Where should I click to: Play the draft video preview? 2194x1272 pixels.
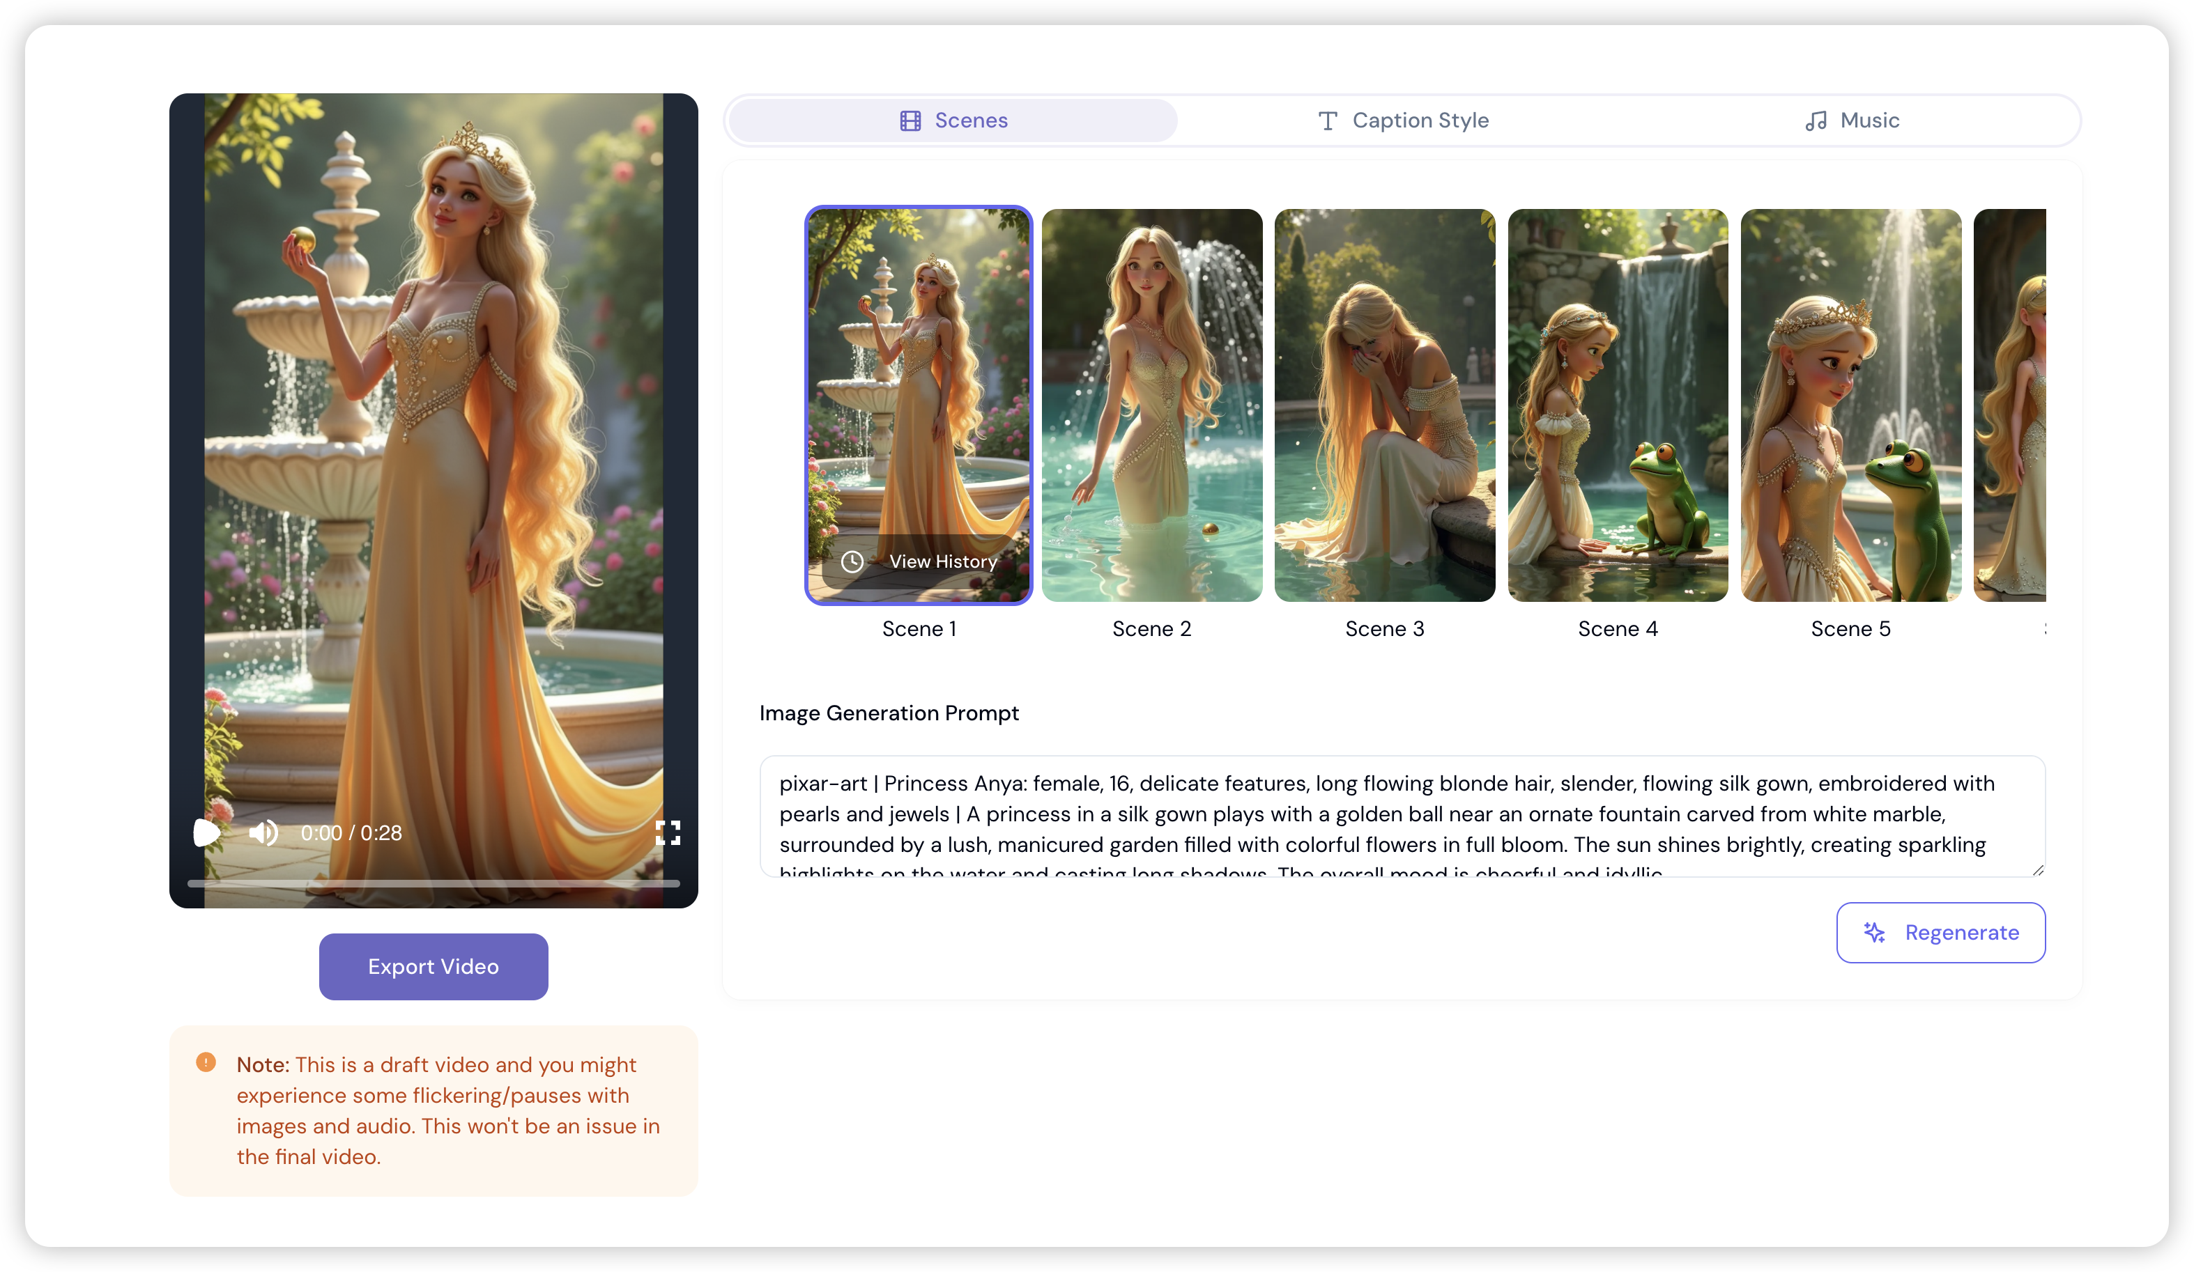coord(206,832)
